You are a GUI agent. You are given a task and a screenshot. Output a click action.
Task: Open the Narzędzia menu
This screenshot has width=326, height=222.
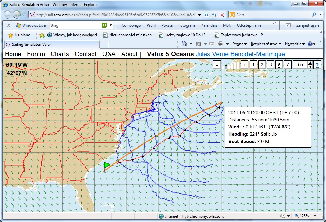point(295,44)
